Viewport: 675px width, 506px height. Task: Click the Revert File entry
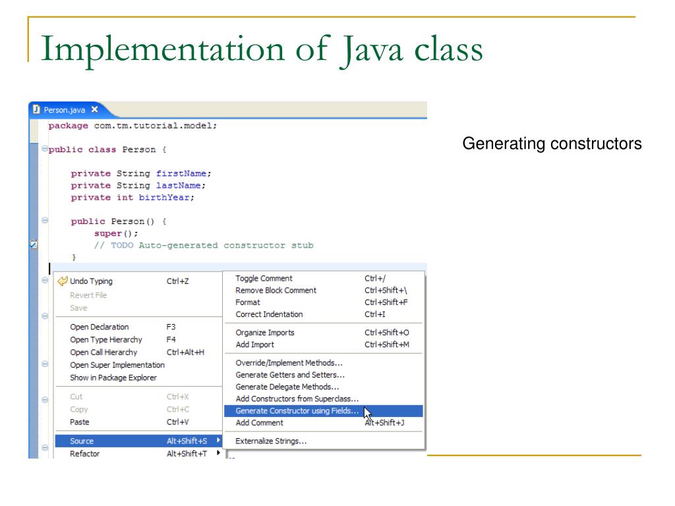point(138,295)
